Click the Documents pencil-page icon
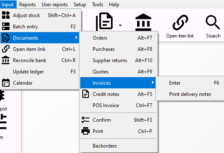The image size is (224, 153). click(6, 38)
